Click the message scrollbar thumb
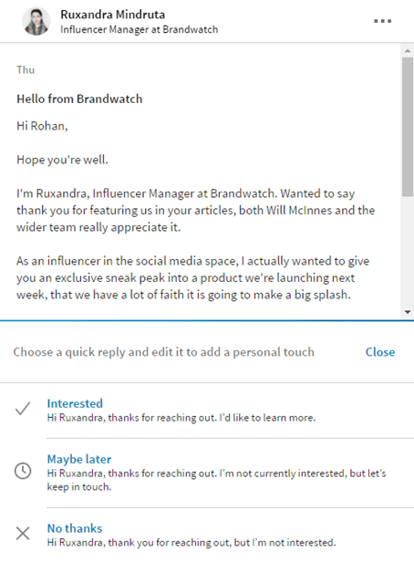Screen dimensions: 414x562 [408, 127]
